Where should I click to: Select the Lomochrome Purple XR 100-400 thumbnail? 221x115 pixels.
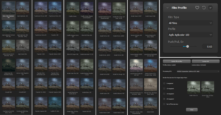pos(136,65)
